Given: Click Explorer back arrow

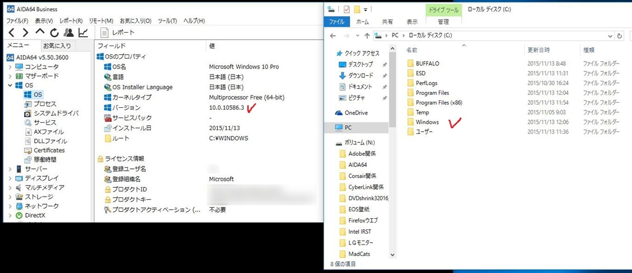Looking at the screenshot, I should (333, 35).
